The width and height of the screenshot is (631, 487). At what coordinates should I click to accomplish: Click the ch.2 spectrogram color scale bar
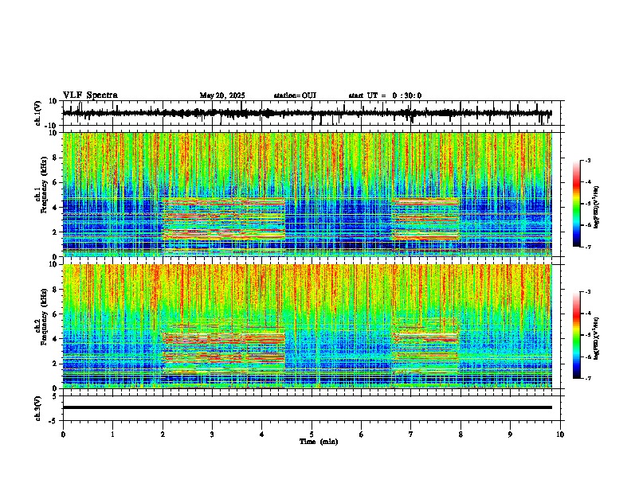[x=576, y=335]
